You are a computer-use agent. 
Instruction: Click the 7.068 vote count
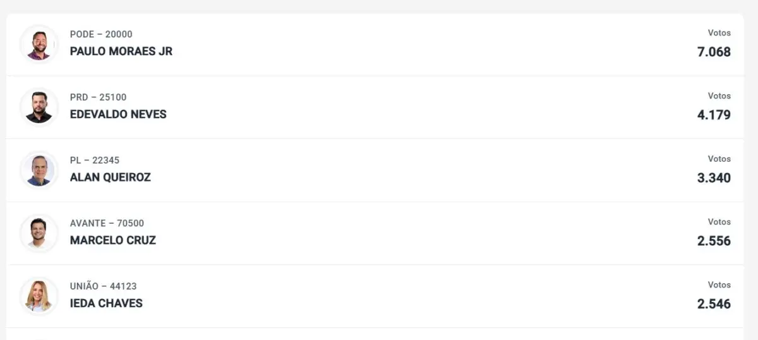pos(714,52)
